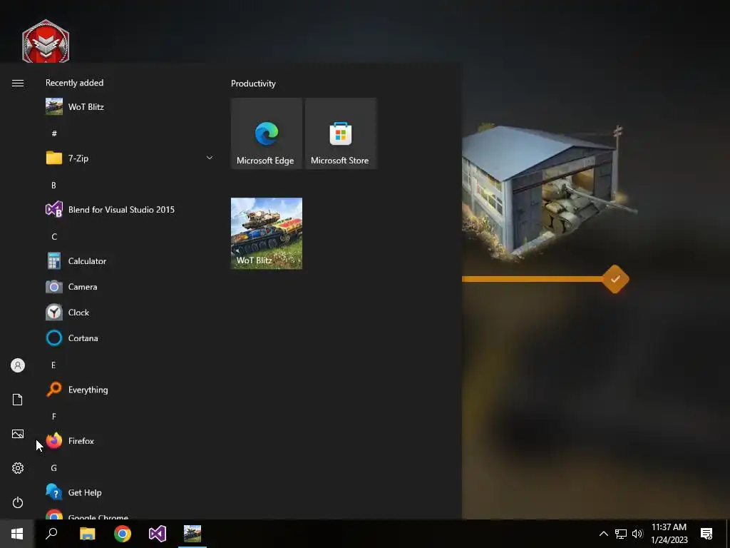Jump via the F letter header

[x=54, y=416]
